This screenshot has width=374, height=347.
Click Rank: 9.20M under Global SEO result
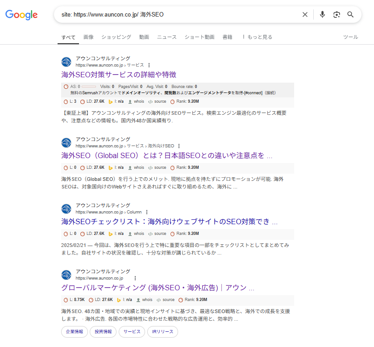tap(185, 167)
